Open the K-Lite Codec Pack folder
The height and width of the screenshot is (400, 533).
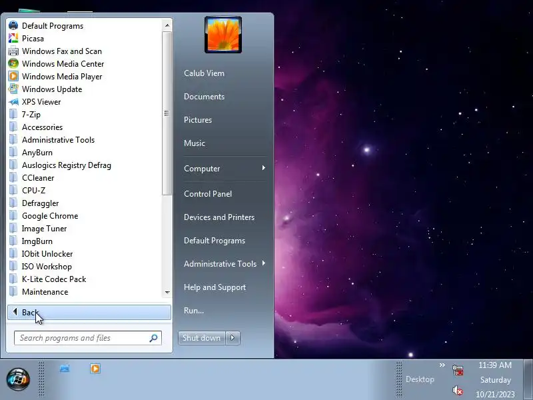[54, 279]
